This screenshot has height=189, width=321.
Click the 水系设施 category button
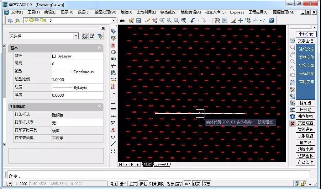click(305, 136)
